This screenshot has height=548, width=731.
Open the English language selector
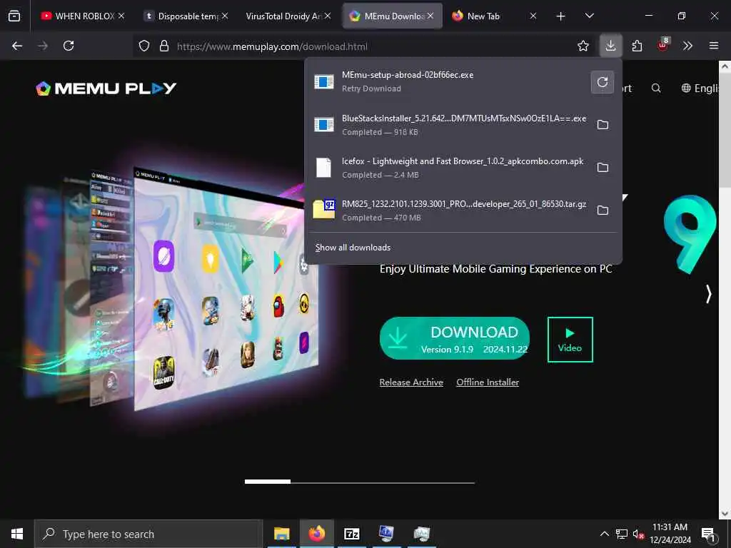point(701,88)
